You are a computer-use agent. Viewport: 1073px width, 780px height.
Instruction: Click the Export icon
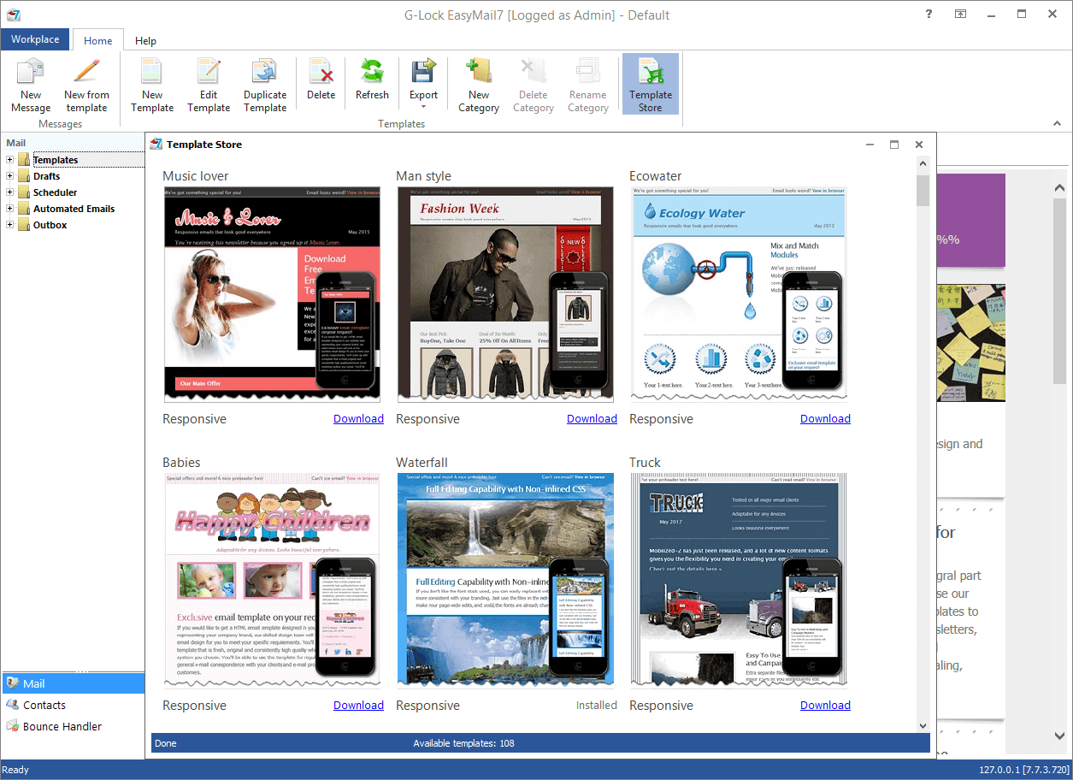pos(423,72)
